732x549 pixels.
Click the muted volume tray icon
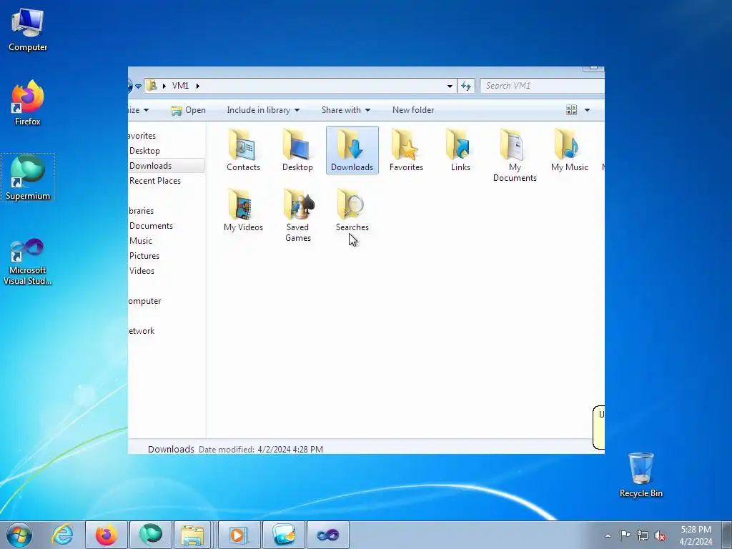(660, 535)
